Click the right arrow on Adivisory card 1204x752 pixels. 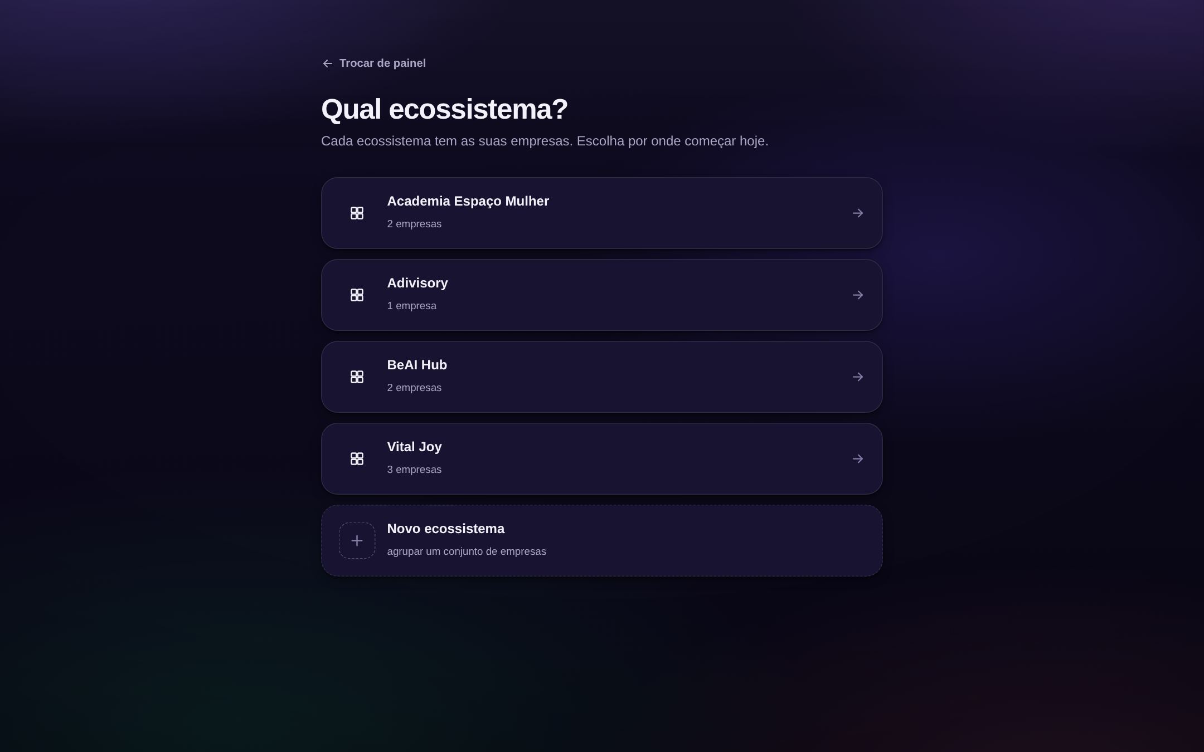858,295
